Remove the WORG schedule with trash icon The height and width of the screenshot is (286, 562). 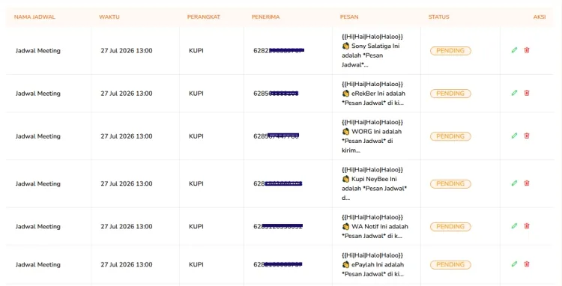point(527,136)
